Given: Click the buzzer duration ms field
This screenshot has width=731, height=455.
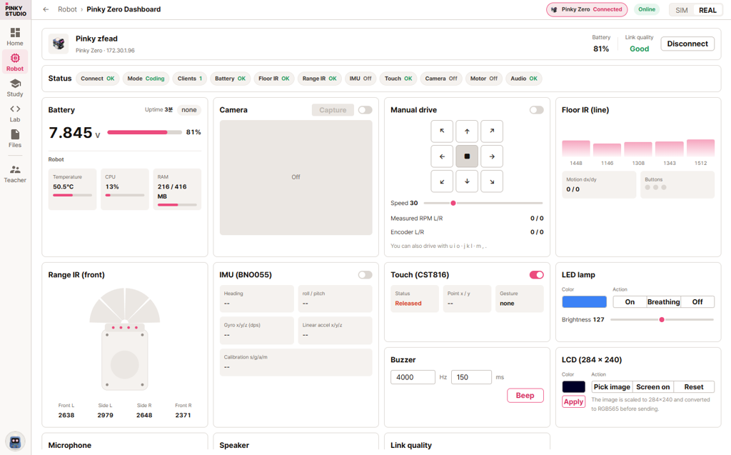Looking at the screenshot, I should [471, 377].
